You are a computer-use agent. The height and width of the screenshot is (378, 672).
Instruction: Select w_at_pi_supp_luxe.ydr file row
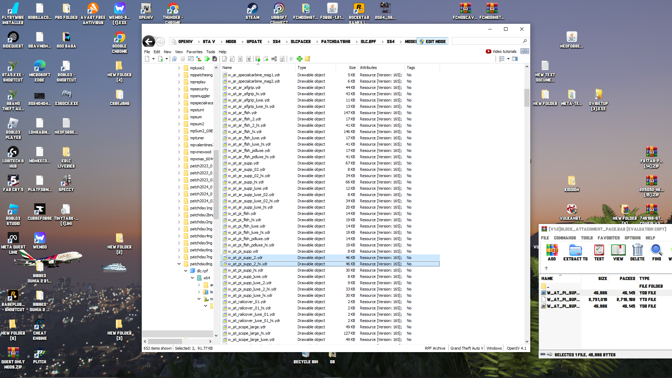pyautogui.click(x=247, y=276)
